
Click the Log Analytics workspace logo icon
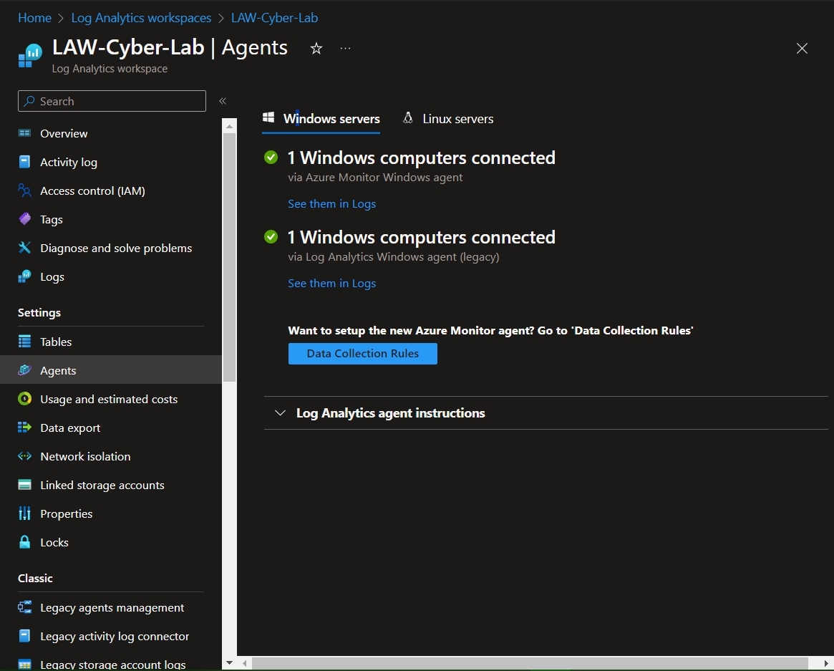coord(30,55)
